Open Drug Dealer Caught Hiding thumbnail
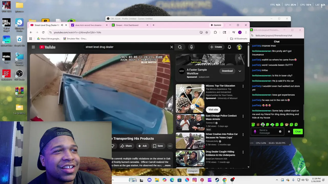 (x=190, y=158)
